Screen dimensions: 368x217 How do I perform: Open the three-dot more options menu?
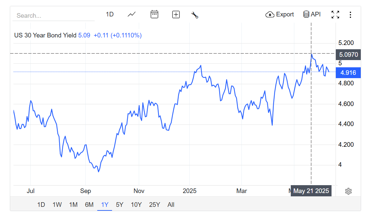[350, 15]
